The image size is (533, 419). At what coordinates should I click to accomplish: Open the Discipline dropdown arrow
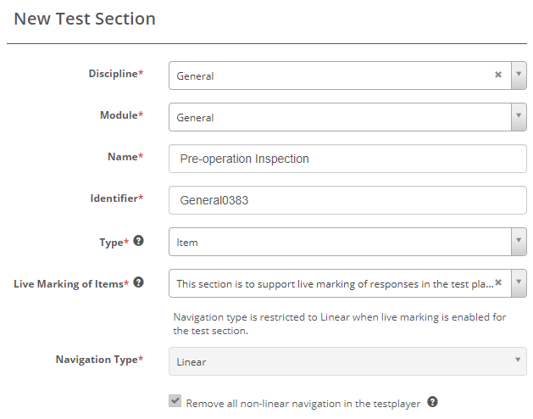click(519, 75)
